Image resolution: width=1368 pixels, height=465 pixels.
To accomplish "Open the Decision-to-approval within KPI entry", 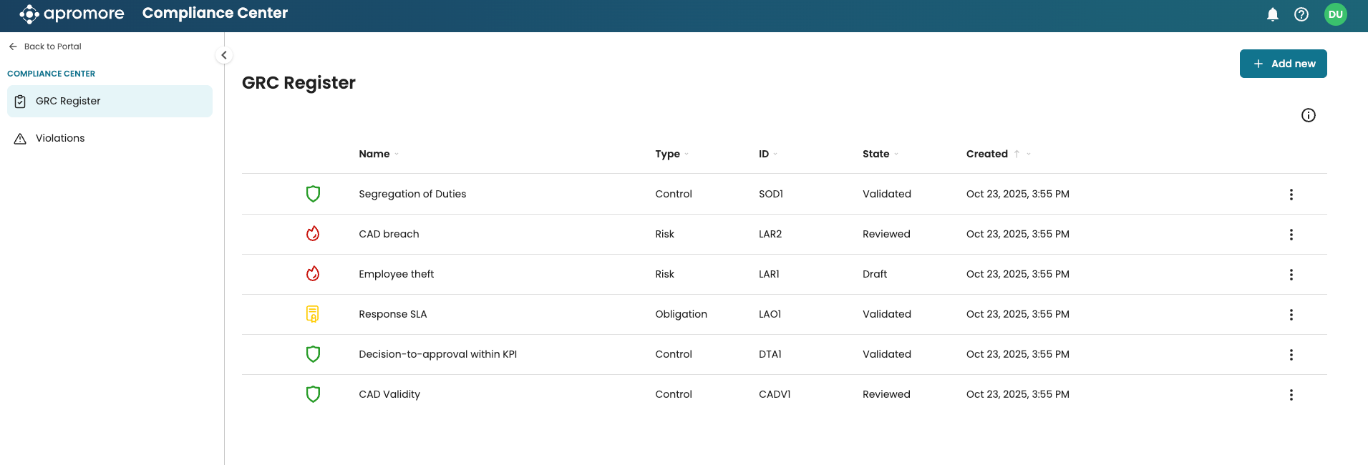I will click(437, 354).
